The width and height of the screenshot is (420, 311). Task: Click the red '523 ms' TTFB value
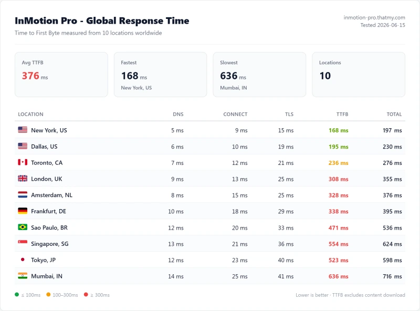point(339,260)
